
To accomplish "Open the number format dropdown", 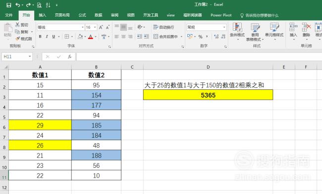I will [224, 27].
